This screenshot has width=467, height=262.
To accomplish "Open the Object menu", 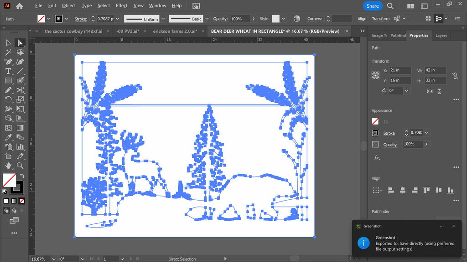I will point(69,5).
